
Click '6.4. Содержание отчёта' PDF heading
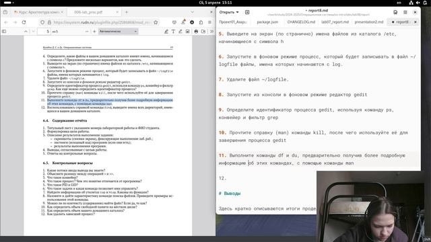(65, 120)
